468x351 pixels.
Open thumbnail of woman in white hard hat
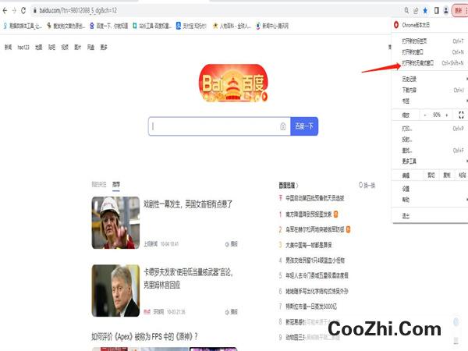tap(115, 222)
